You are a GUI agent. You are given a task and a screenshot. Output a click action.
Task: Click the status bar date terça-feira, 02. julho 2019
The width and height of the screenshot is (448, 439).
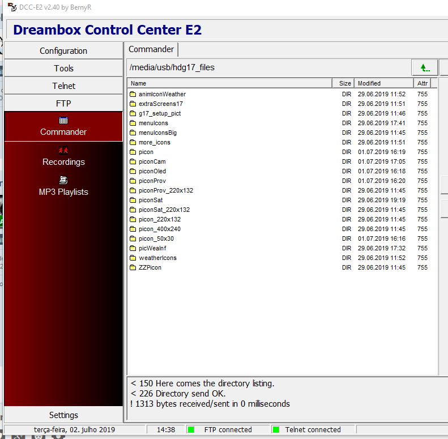pyautogui.click(x=74, y=429)
